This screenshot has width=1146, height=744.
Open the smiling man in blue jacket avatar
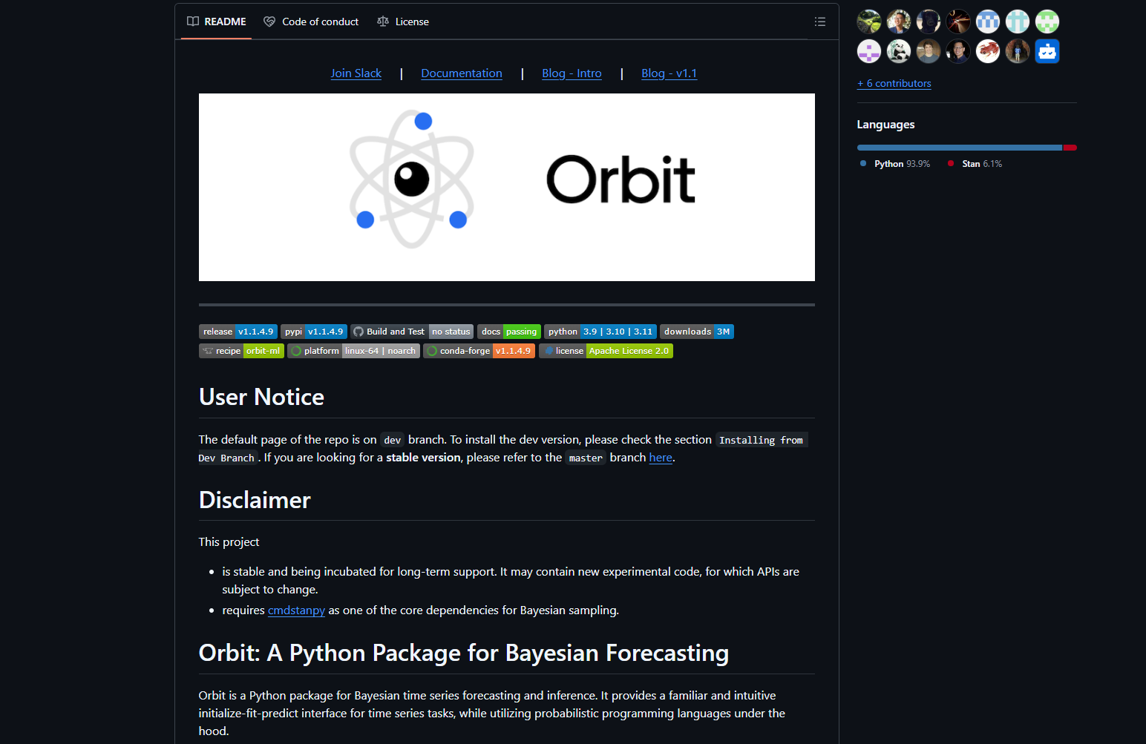899,22
